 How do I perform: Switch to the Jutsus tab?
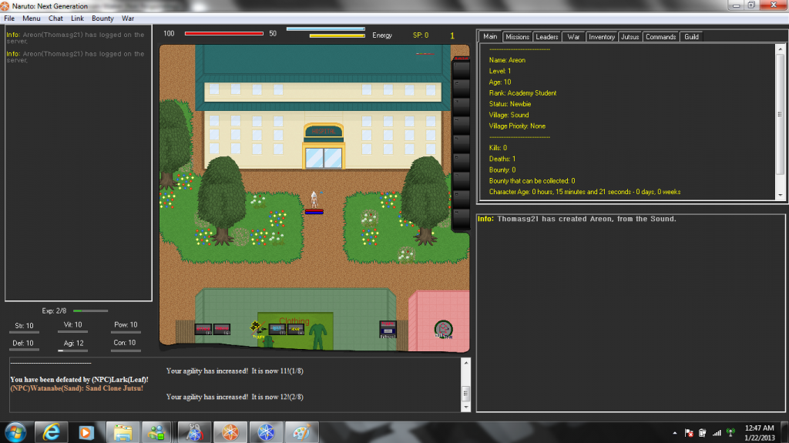tap(630, 37)
